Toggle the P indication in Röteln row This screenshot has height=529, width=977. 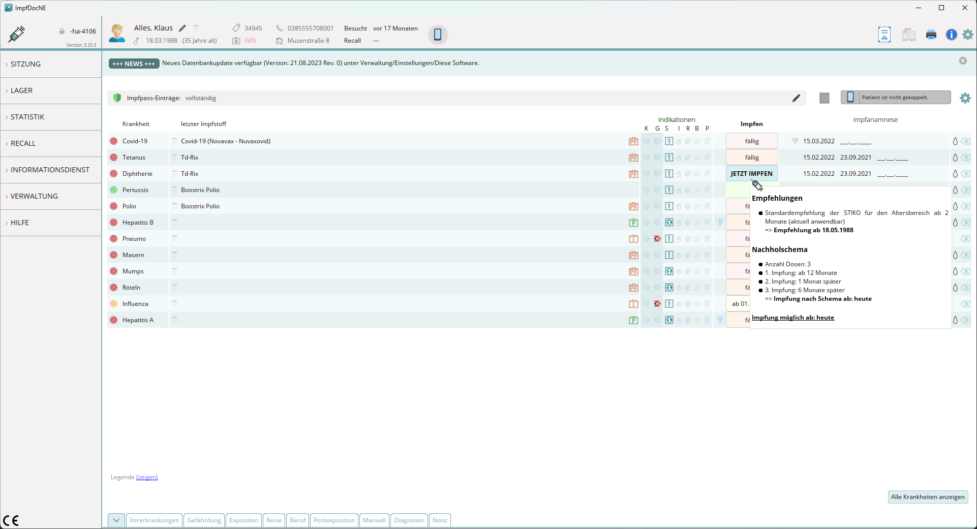(707, 288)
